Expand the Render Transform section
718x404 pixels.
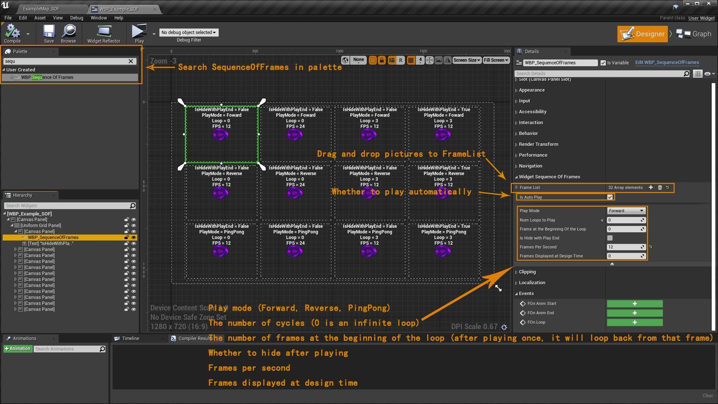coord(516,144)
